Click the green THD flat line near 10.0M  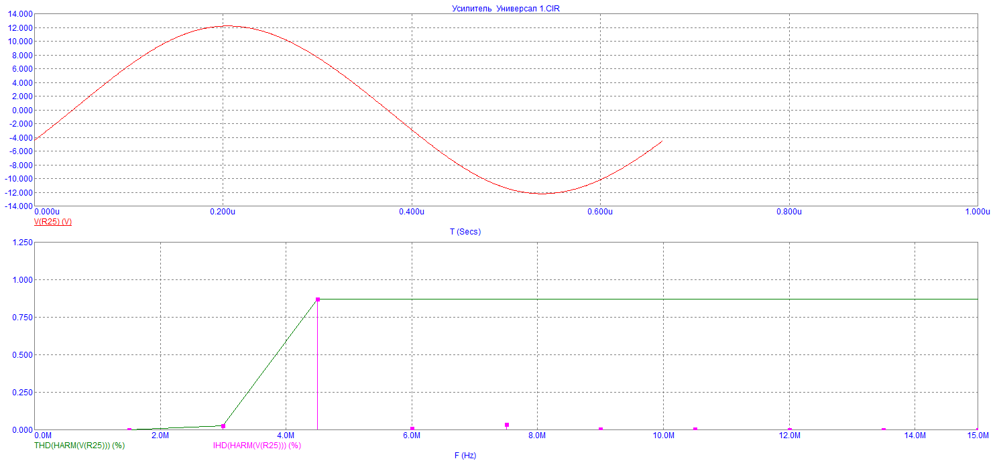[664, 299]
